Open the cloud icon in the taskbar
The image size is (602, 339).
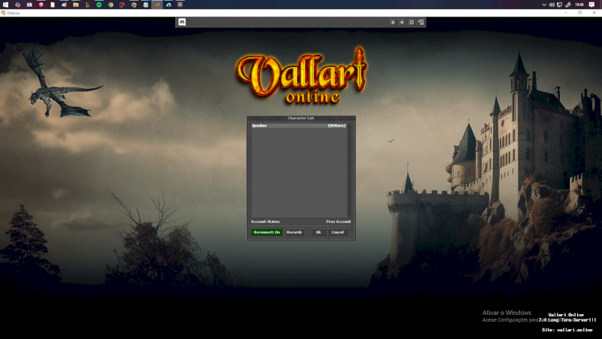tap(169, 5)
